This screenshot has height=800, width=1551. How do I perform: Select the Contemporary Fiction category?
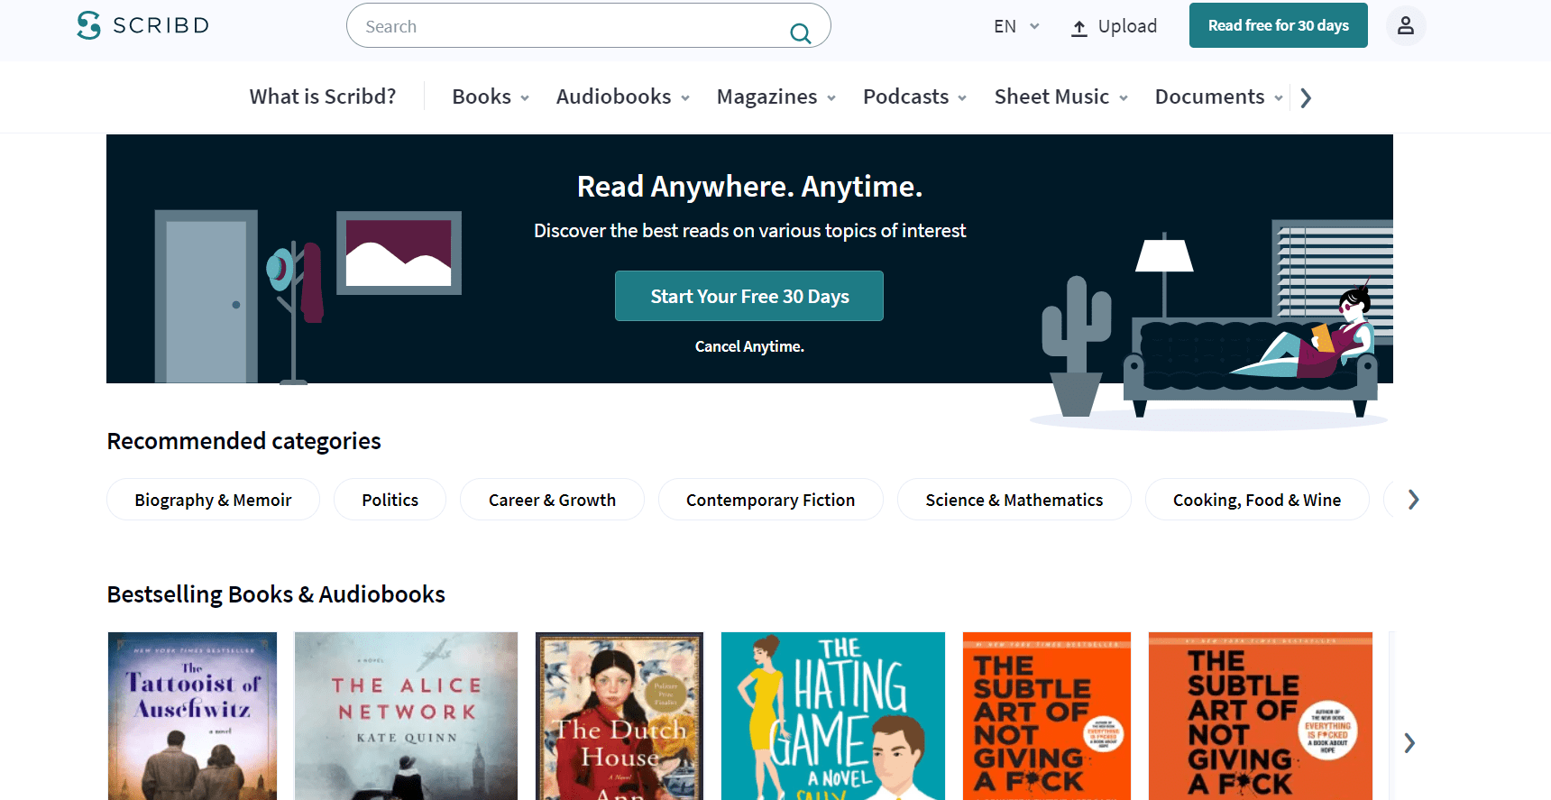tap(770, 500)
